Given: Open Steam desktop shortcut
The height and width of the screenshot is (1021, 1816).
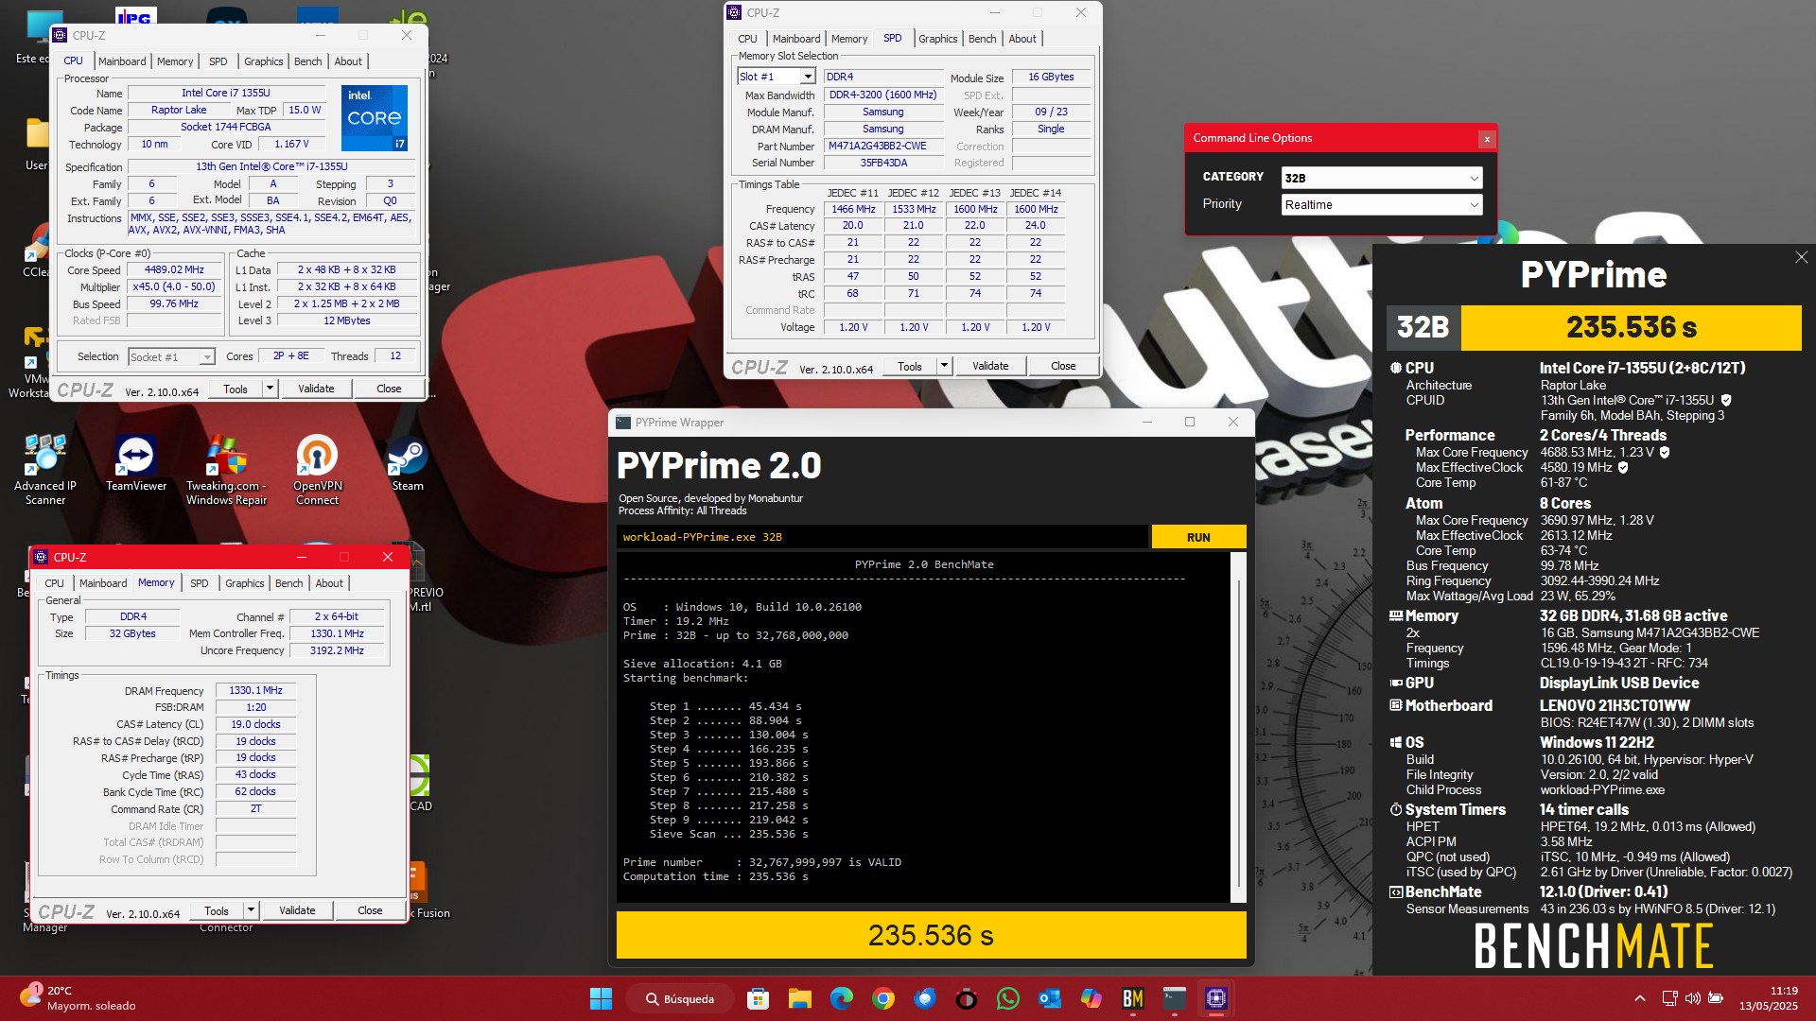Looking at the screenshot, I should pos(408,463).
